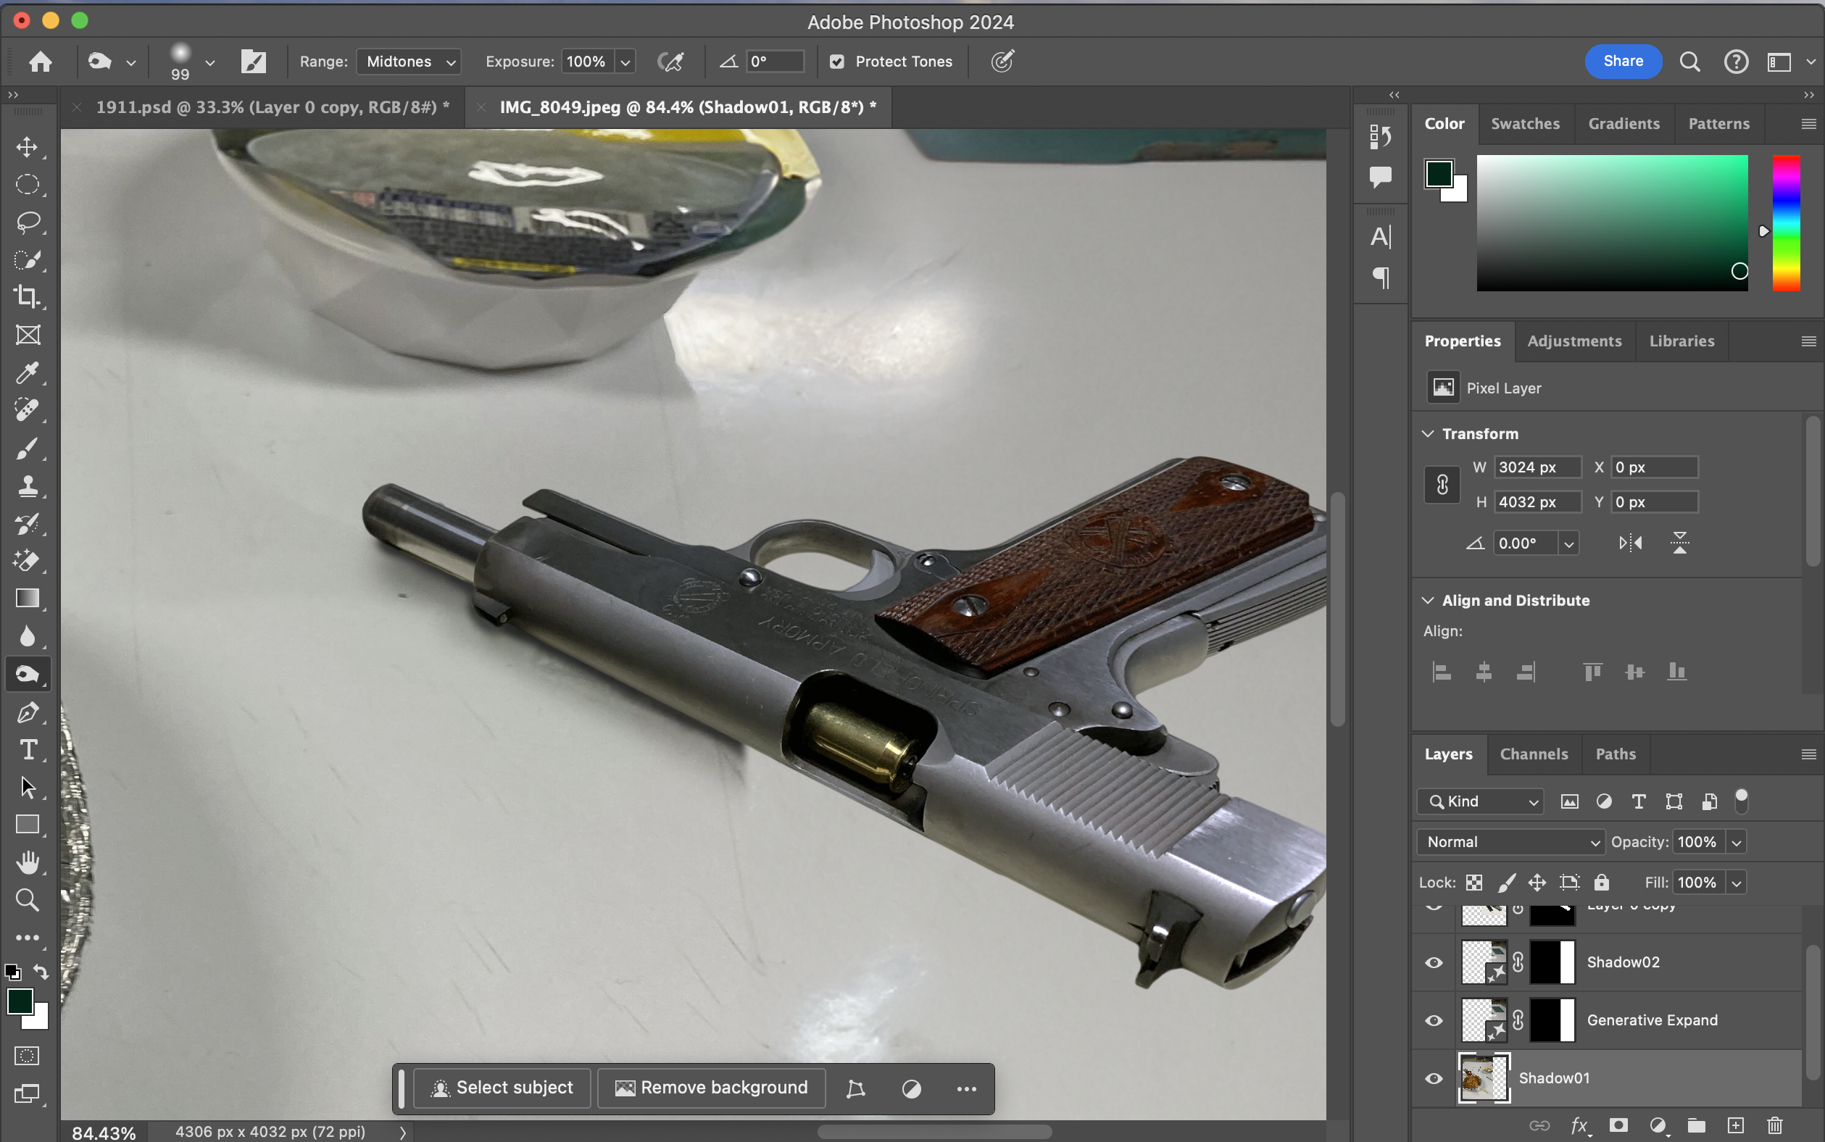Select the Clone Stamp tool
Screen dimensions: 1825x1142
[28, 485]
